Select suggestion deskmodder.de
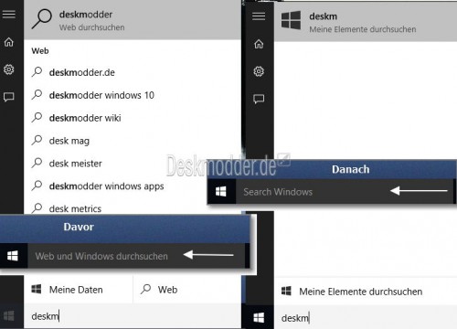Screen dimensions: 457x329 133,72
